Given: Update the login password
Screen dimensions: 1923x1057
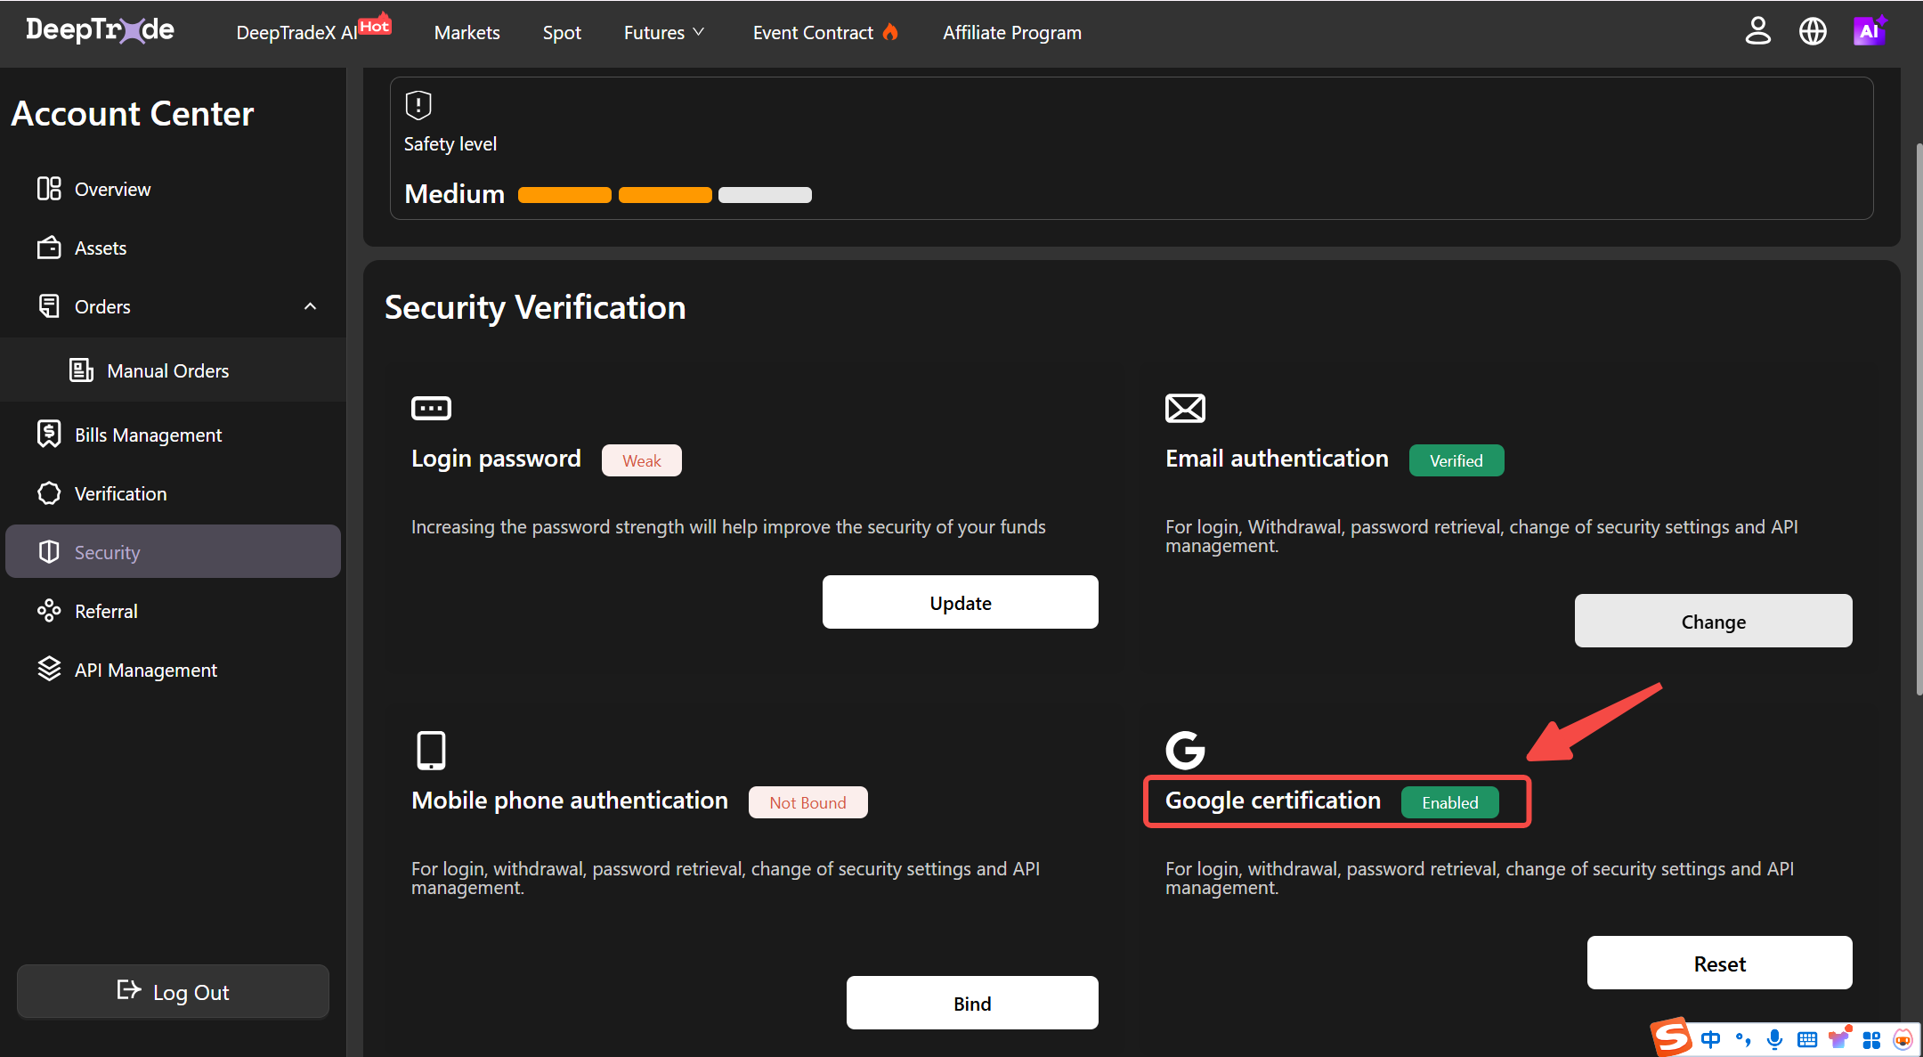Looking at the screenshot, I should pyautogui.click(x=960, y=602).
